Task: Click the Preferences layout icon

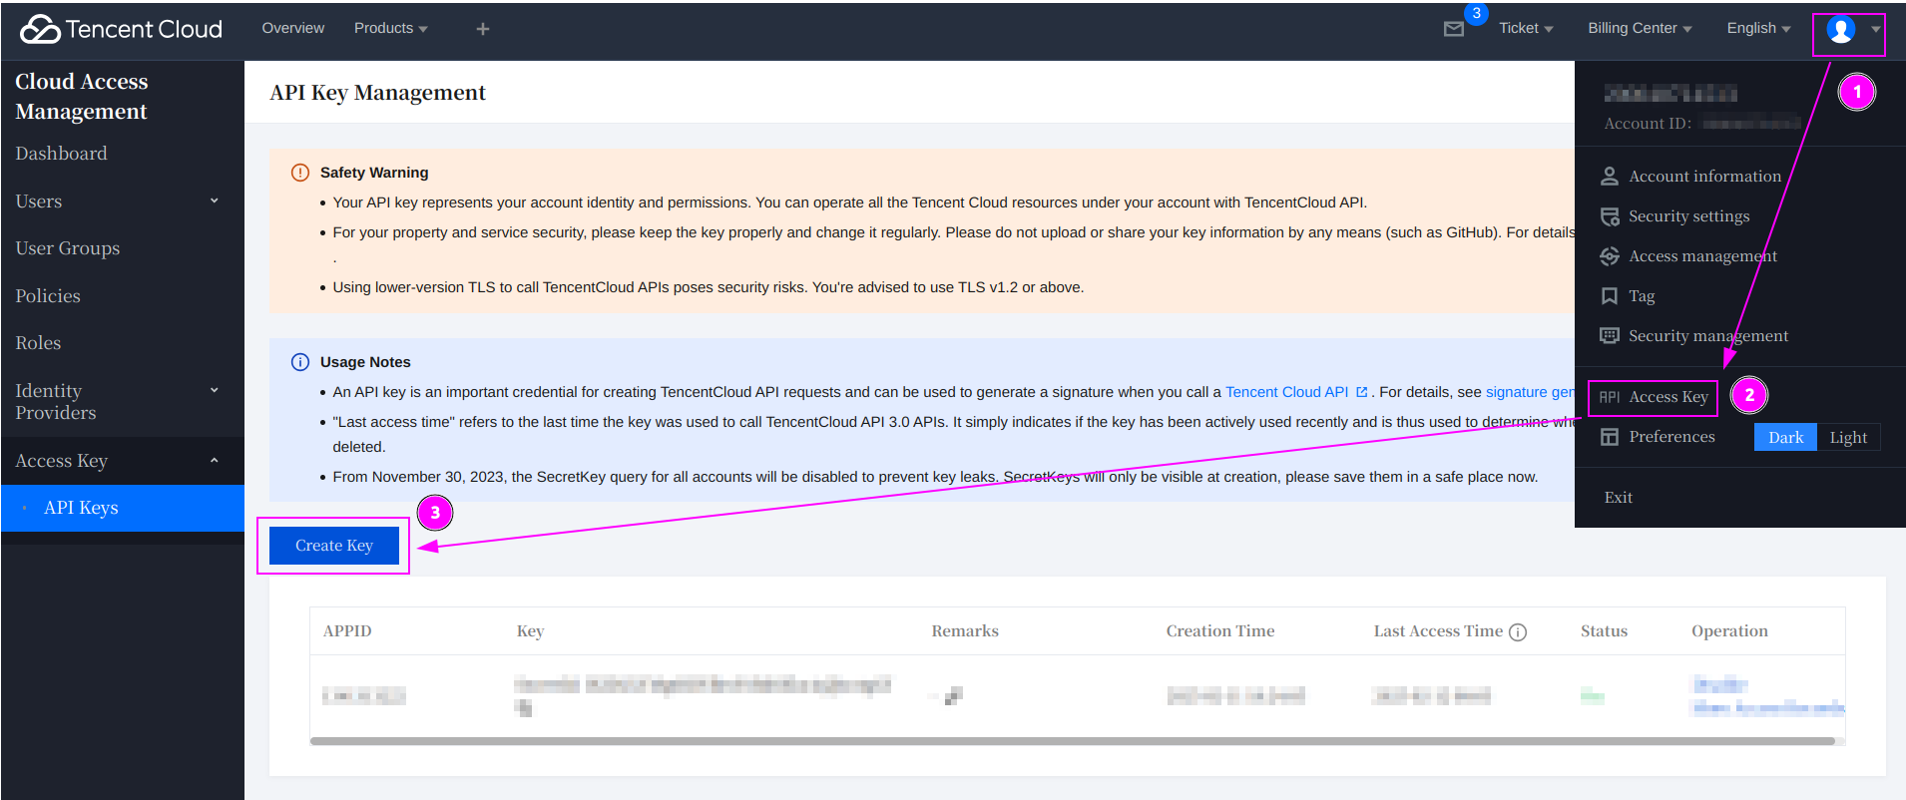Action: 1610,437
